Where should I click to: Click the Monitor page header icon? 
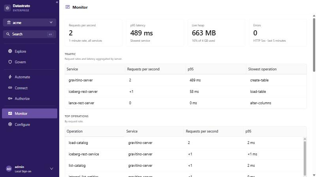click(68, 7)
